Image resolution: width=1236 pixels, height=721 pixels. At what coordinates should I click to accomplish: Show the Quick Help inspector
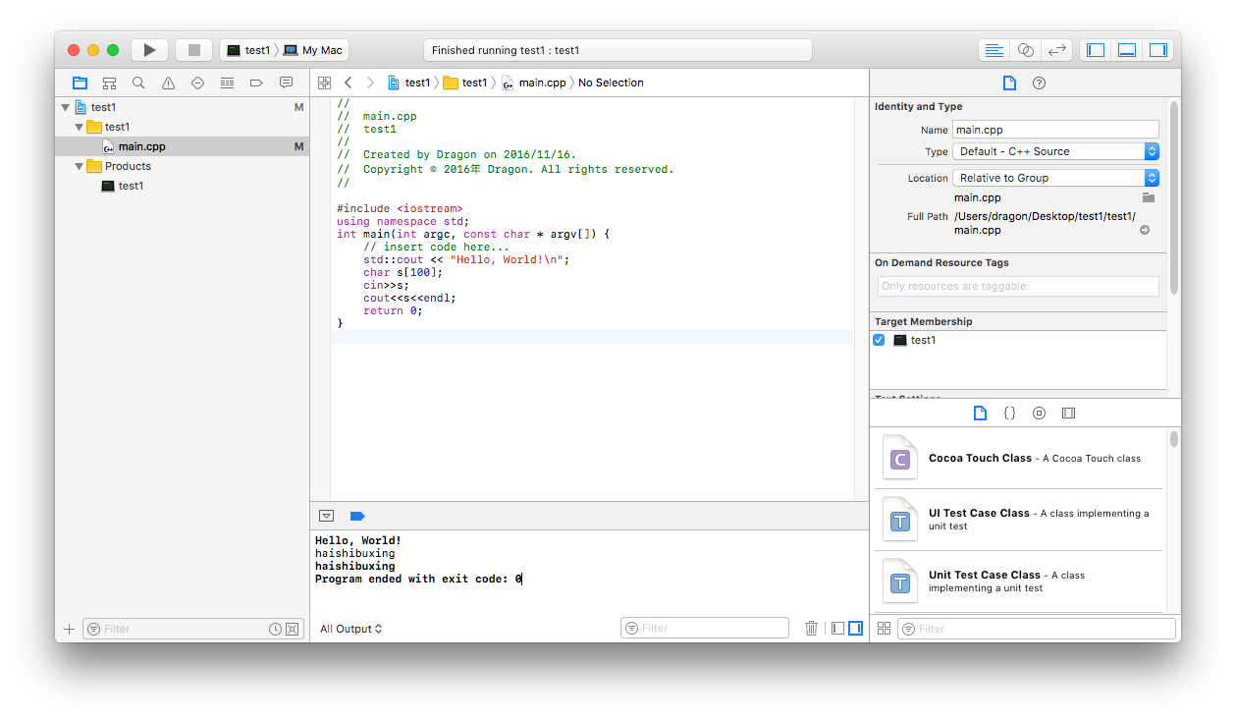coord(1039,83)
